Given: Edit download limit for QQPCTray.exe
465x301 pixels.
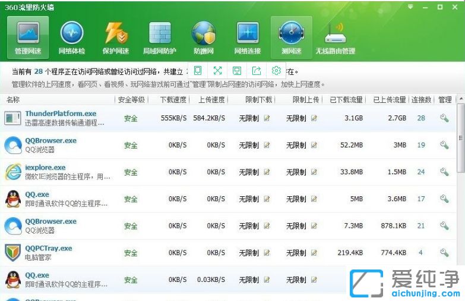Looking at the screenshot, I should pyautogui.click(x=267, y=253).
